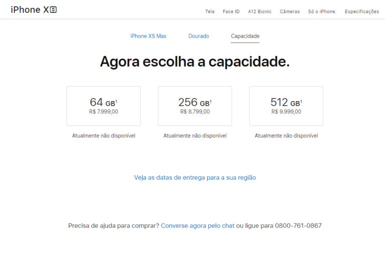The width and height of the screenshot is (385, 265).
Task: Open the Tela navigation link
Action: 210,12
